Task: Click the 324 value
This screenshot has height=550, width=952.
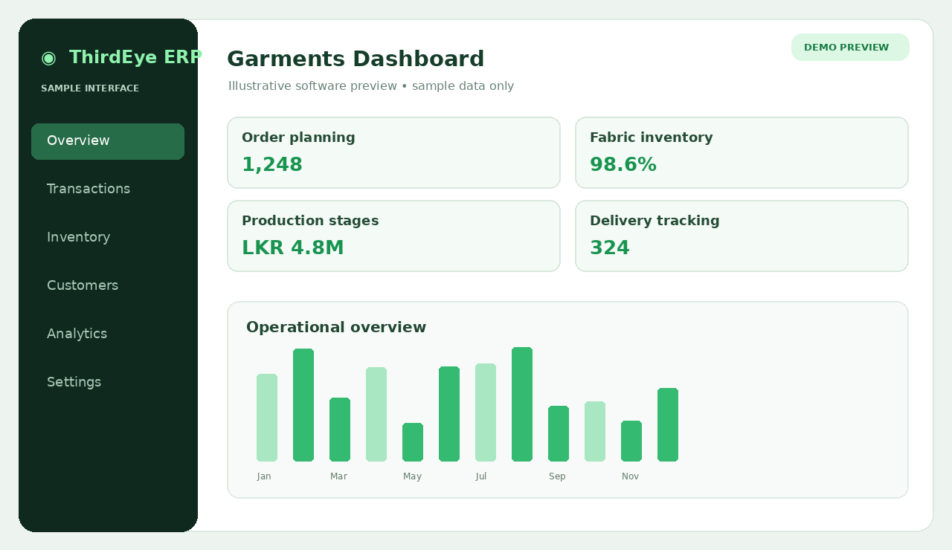Action: pos(610,248)
